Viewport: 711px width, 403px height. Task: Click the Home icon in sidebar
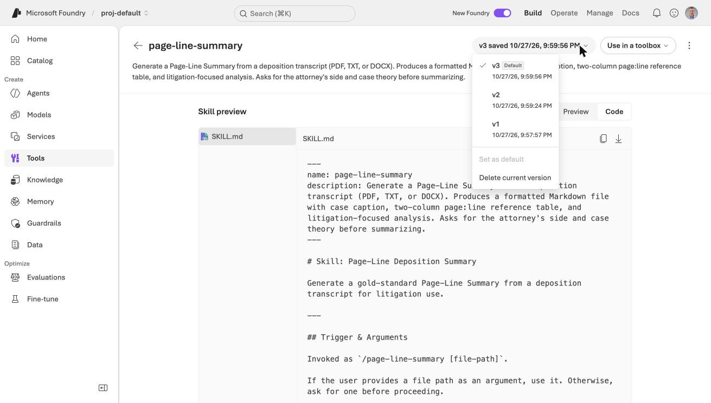point(15,39)
